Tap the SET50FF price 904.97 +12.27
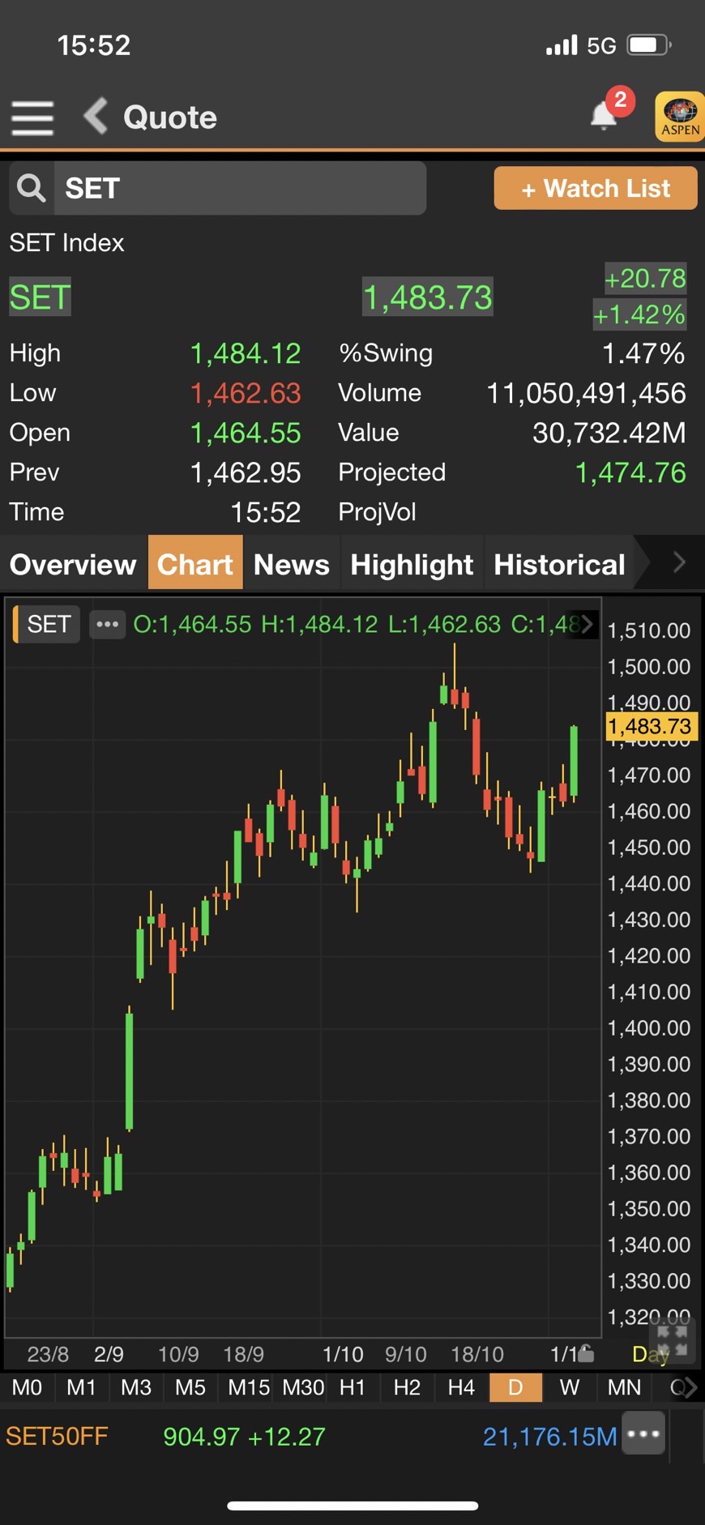 tap(244, 1437)
